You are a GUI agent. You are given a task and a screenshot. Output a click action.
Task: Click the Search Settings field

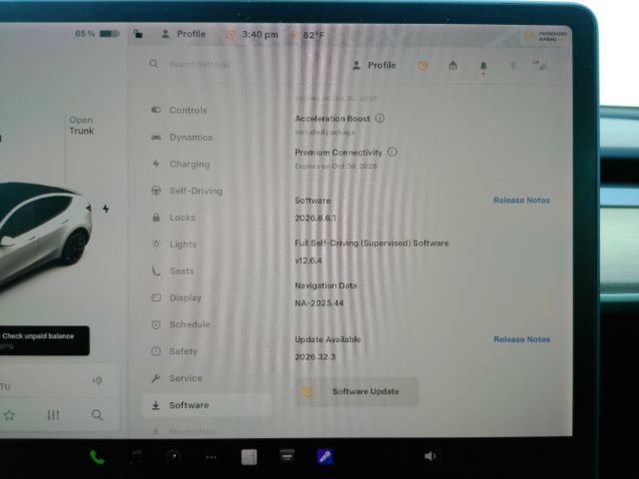(200, 64)
